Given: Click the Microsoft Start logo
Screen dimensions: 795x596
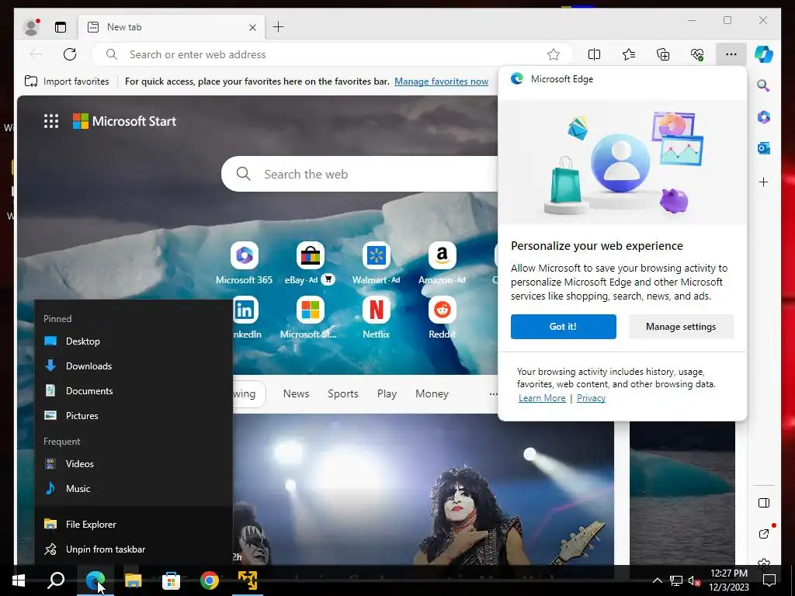Looking at the screenshot, I should coord(125,121).
